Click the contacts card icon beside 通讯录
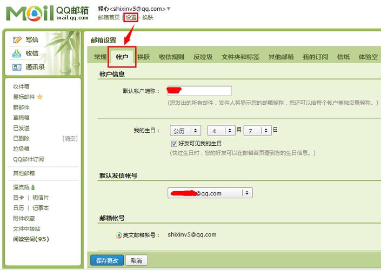The image size is (381, 270). (17, 67)
